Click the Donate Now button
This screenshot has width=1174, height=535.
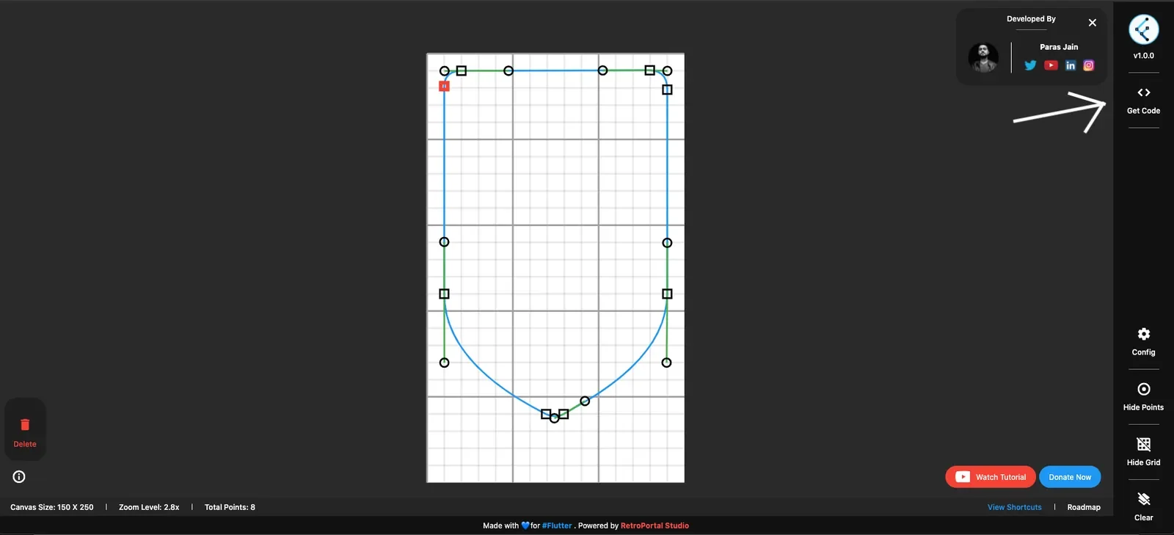click(1070, 477)
